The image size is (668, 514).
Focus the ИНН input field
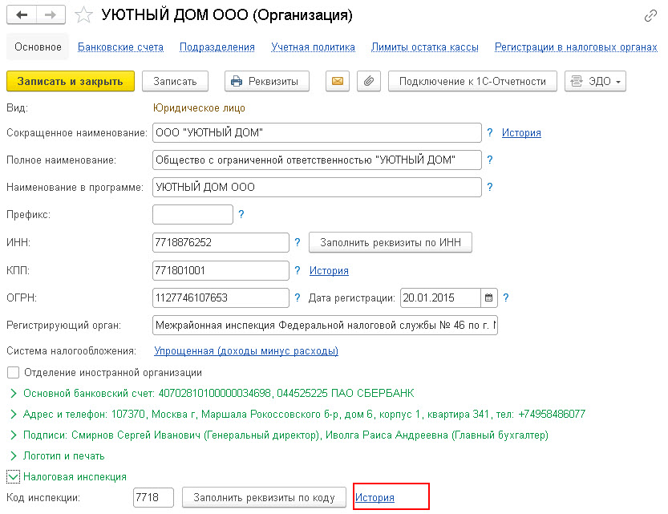221,242
